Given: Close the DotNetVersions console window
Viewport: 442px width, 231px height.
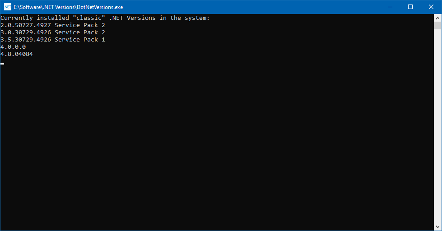Looking at the screenshot, I should 431,7.
